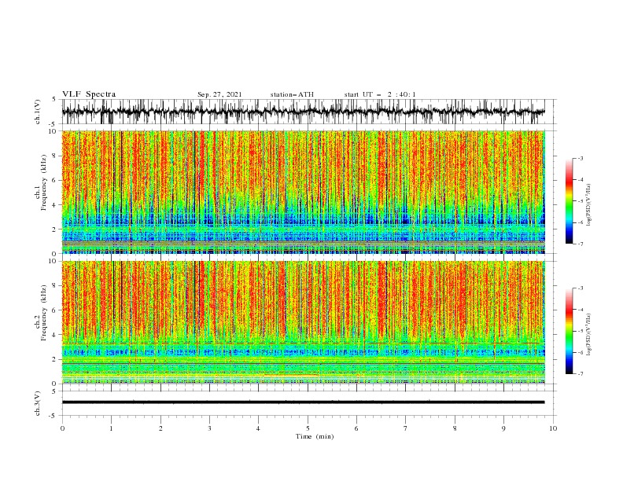Click the "VLF Spectra" plot title
Screen dimensions: 623x481
click(x=89, y=94)
